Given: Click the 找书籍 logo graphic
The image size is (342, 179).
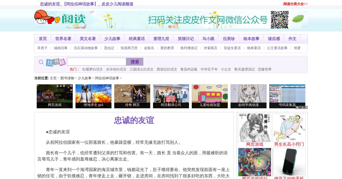Looking at the screenshot, I should [x=56, y=62].
